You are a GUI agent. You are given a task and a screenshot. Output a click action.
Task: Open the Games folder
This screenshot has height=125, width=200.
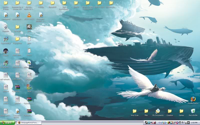pos(181,111)
